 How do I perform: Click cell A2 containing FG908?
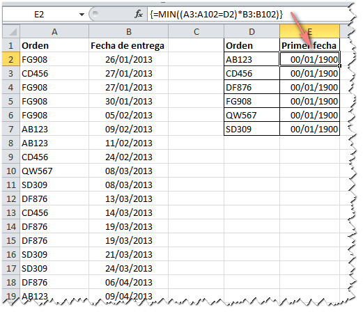[x=54, y=59]
